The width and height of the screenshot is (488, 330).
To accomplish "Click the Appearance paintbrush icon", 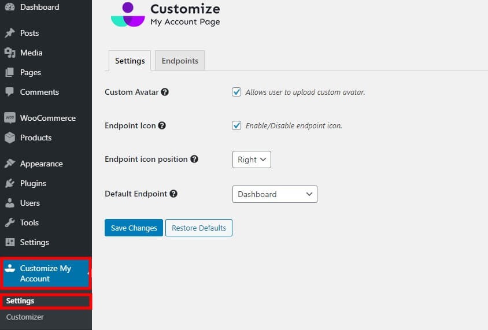I will [x=10, y=164].
